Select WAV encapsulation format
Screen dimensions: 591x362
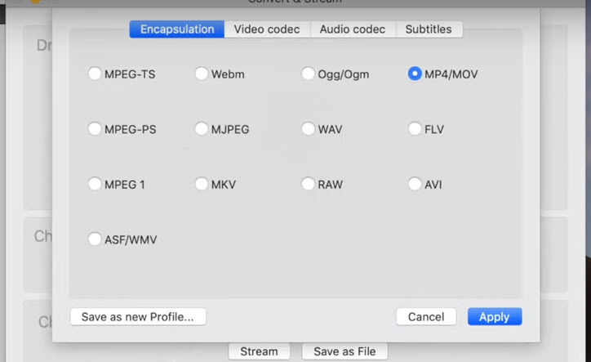308,129
